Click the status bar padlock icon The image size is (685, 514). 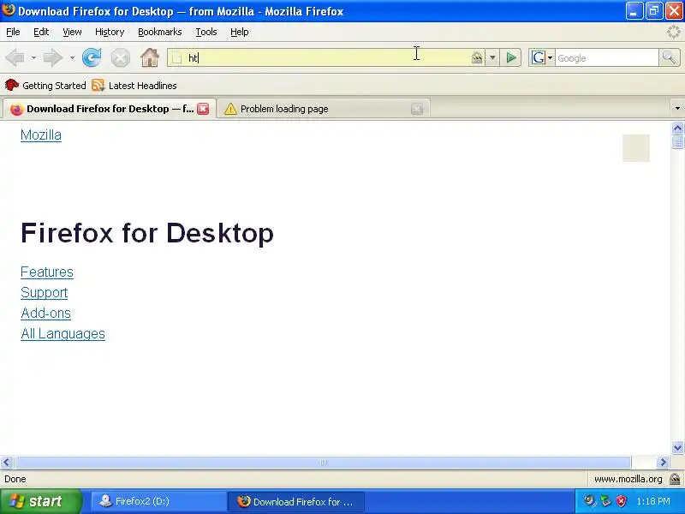675,479
